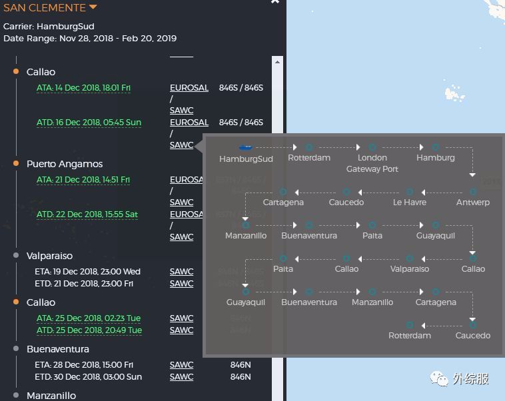Open SAWC link beside Valparaiso ETA 19 Dec
The image size is (505, 401).
pos(181,272)
